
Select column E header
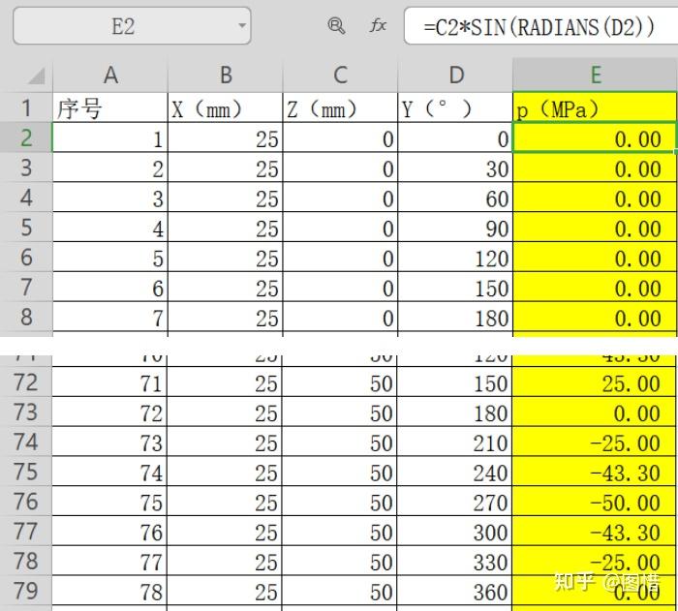595,76
